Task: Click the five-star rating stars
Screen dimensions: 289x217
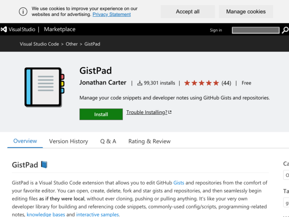Action: pos(201,83)
